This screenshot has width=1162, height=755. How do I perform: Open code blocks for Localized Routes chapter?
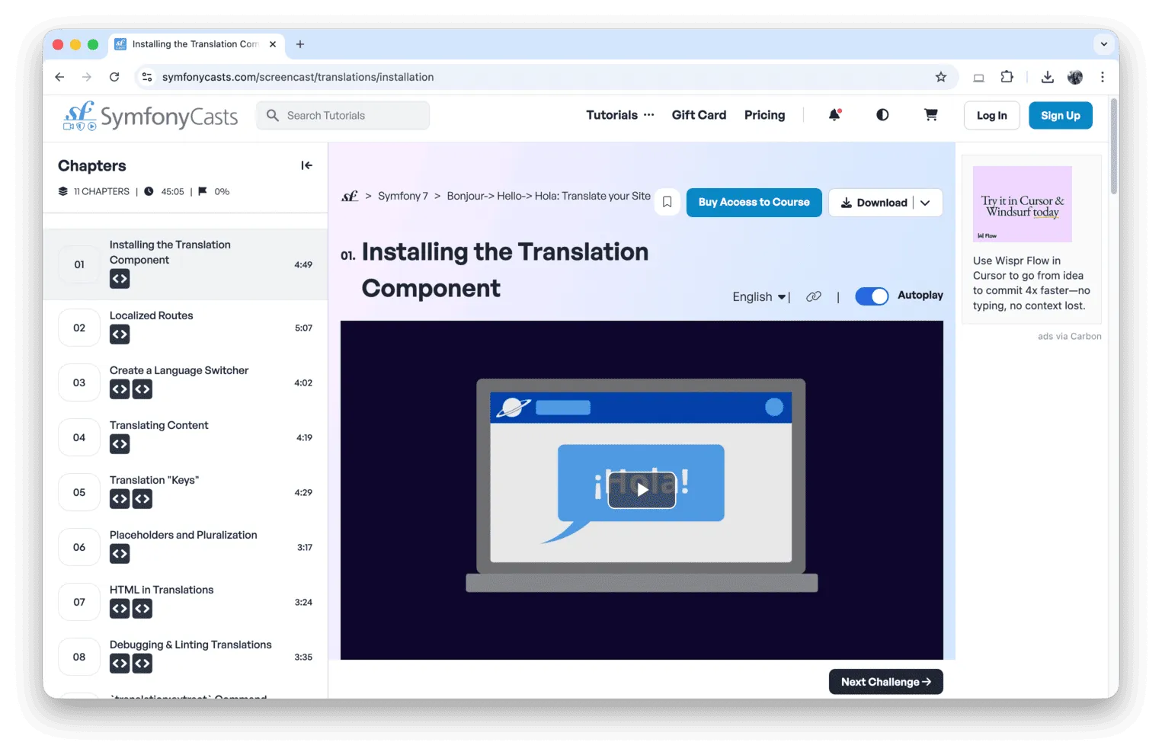point(119,334)
